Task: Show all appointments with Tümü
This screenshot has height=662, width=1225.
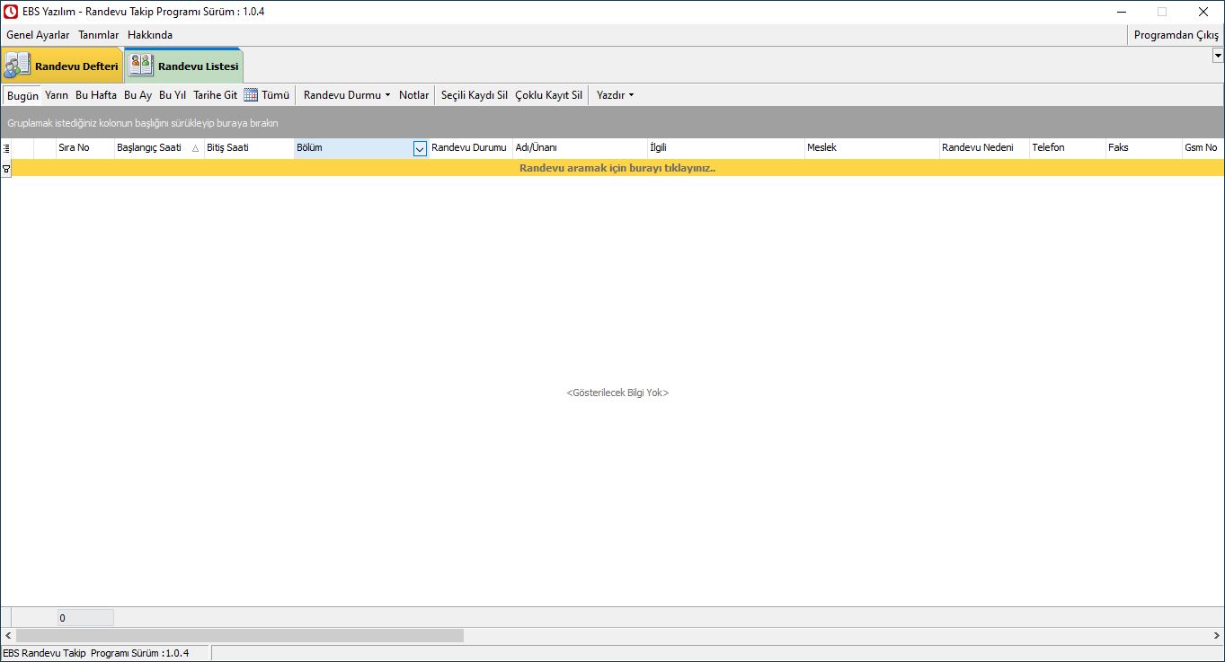Action: pyautogui.click(x=276, y=95)
